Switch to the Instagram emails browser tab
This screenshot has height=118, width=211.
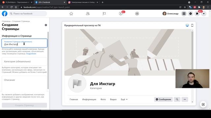tap(83, 2)
